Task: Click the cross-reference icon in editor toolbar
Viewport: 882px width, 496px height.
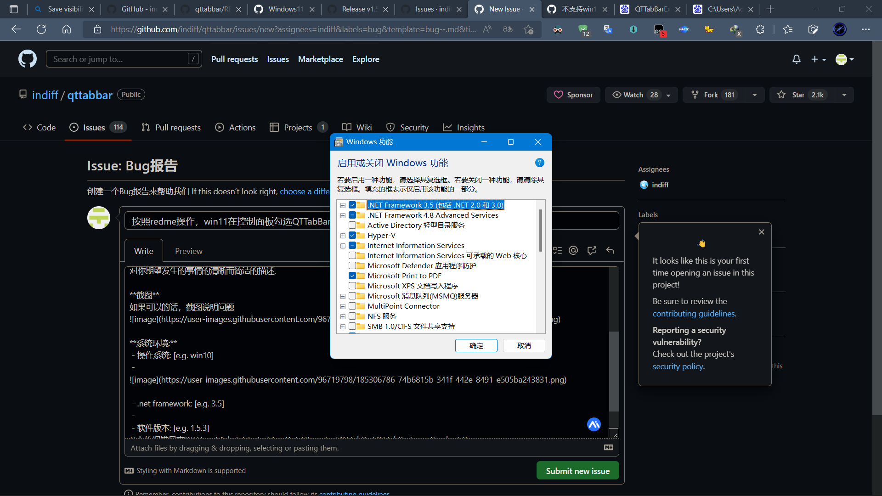Action: (x=591, y=250)
